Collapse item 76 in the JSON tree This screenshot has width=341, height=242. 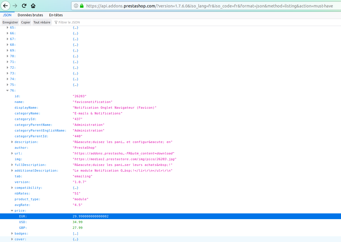(7, 90)
